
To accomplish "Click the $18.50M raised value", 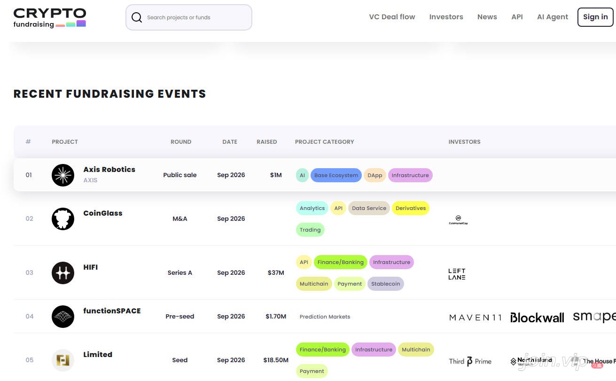I will (276, 360).
